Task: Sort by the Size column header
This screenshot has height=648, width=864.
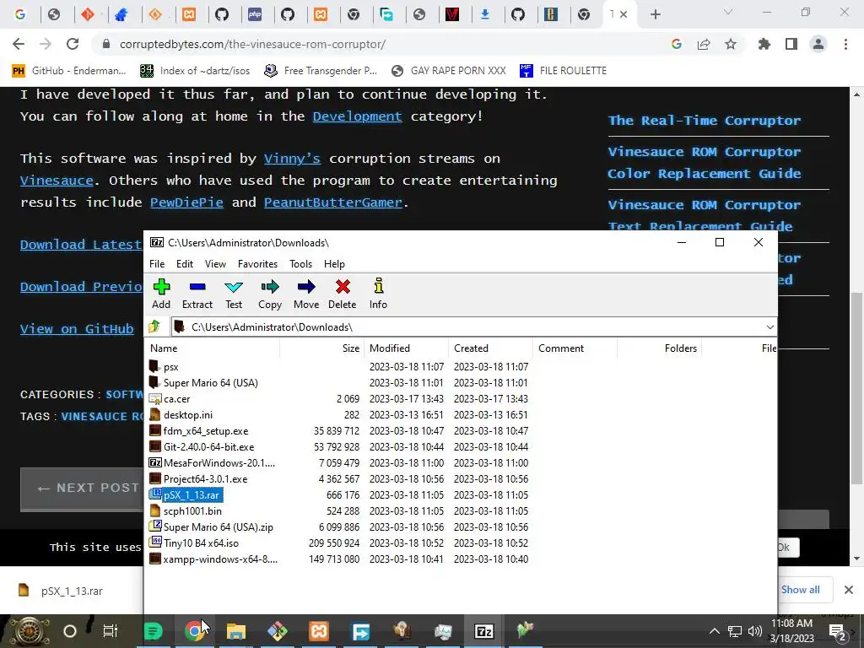Action: click(322, 348)
